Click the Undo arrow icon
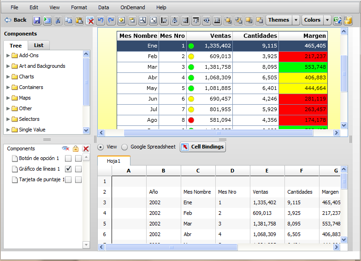This screenshot has height=261, width=361. pyautogui.click(x=101, y=20)
